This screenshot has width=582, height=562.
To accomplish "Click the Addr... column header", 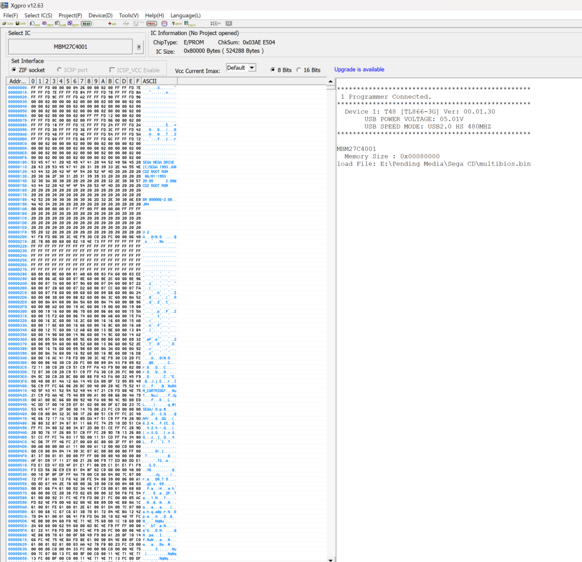I will (x=18, y=81).
